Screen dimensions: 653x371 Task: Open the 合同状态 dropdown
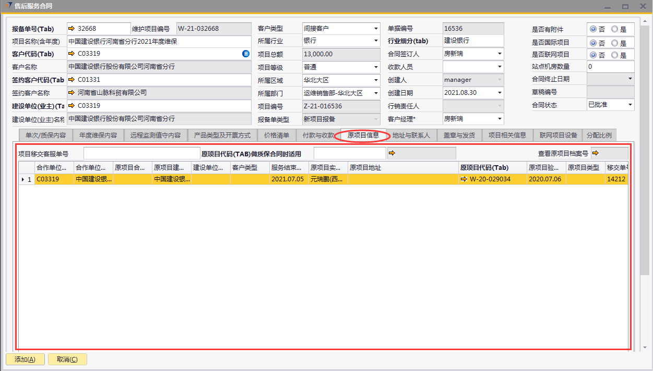click(x=630, y=105)
